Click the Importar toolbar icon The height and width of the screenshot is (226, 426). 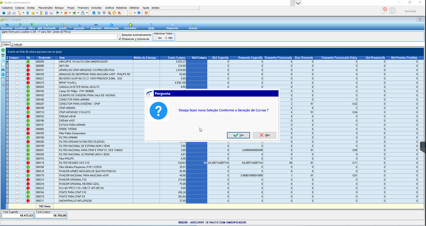(172, 25)
